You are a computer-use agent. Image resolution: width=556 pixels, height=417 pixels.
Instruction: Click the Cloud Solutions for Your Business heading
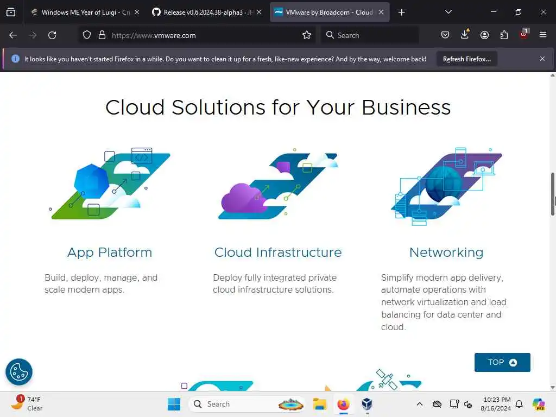[278, 107]
